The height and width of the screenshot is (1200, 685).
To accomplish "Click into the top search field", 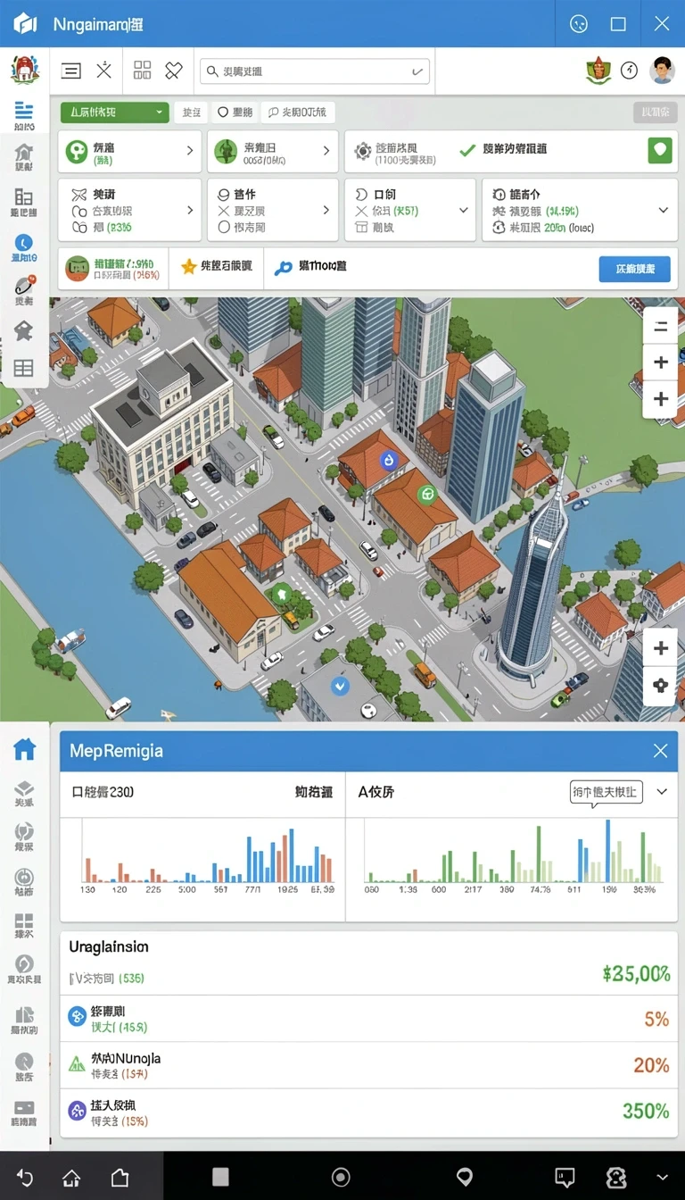I will [x=315, y=71].
